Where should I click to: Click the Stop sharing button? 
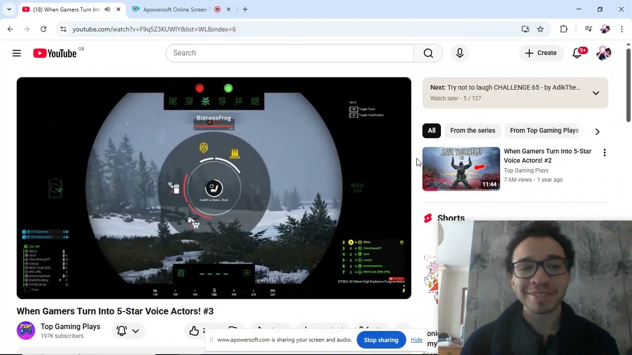(x=381, y=340)
